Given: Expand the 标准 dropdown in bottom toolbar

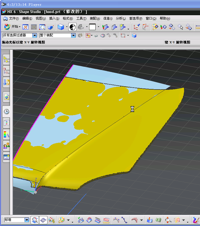Looking at the screenshot, I should coord(27,220).
